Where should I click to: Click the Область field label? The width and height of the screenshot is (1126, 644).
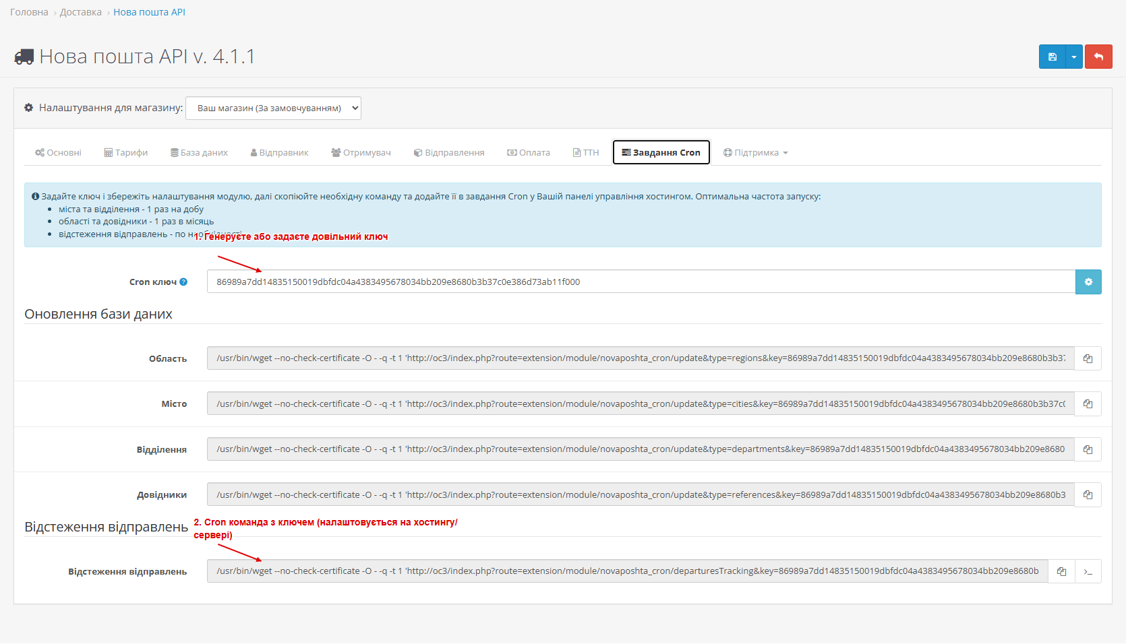point(168,359)
